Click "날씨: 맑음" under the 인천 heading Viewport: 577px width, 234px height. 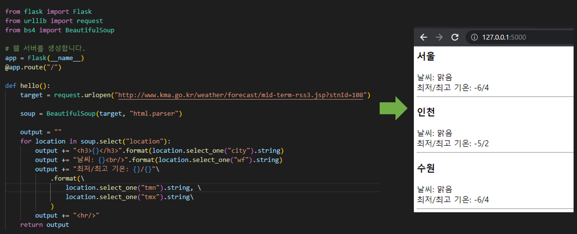pos(434,133)
